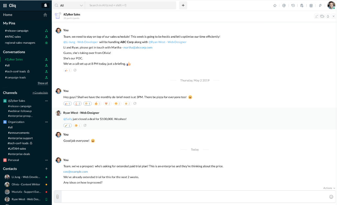This screenshot has width=337, height=205.
Task: Open #LATAM-sales channel
Action: pos(17,149)
